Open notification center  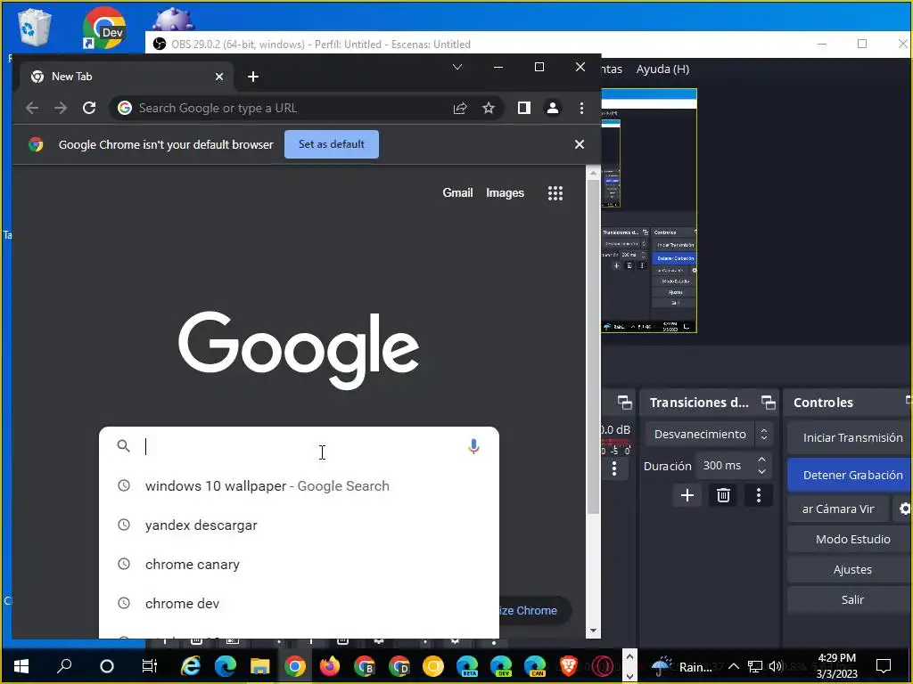pyautogui.click(x=884, y=666)
